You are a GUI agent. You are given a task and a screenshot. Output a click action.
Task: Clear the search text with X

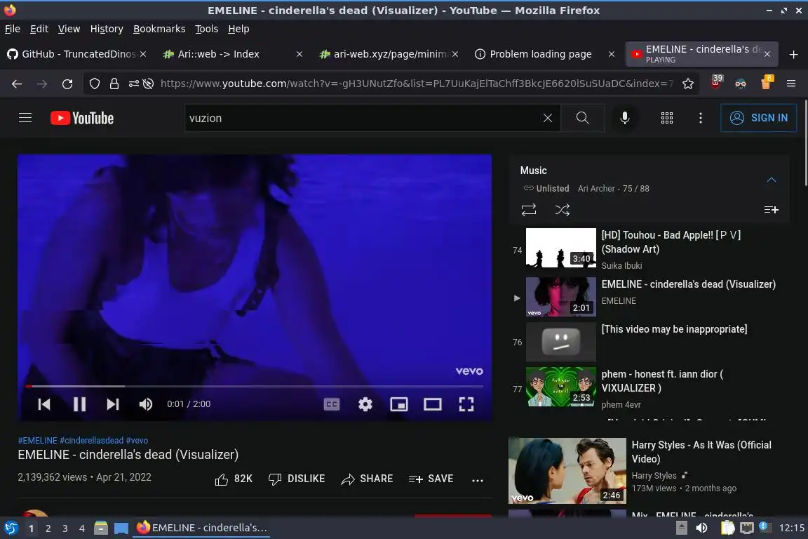(548, 118)
